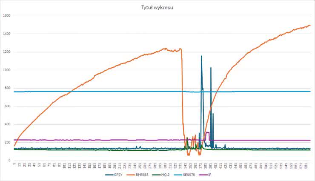Click the 1200 label on vertical axis
Screen dimensions: 315x181
pyautogui.click(x=6, y=52)
